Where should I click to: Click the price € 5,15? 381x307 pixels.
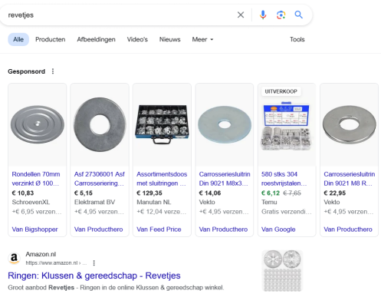tap(84, 193)
